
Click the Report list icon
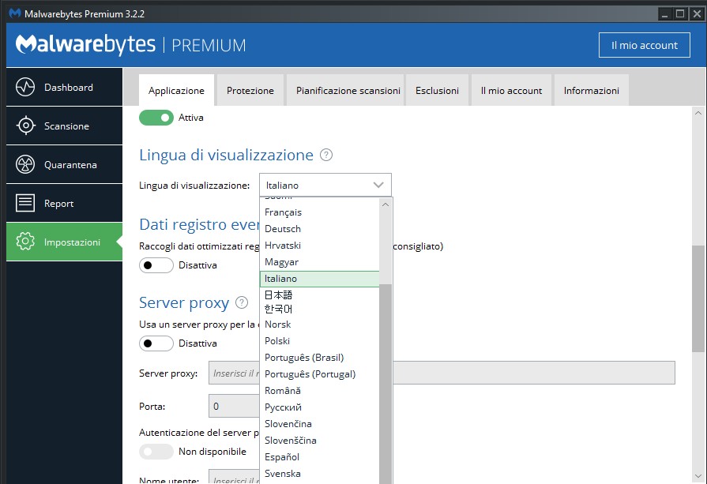(25, 203)
